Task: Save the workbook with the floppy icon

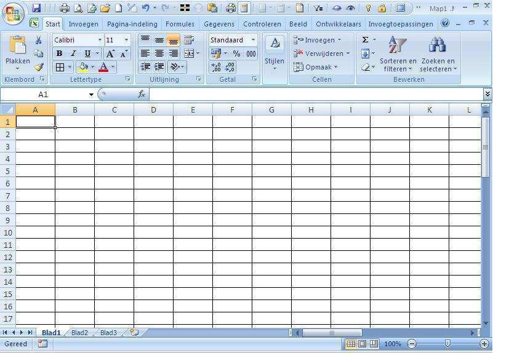Action: click(36, 8)
